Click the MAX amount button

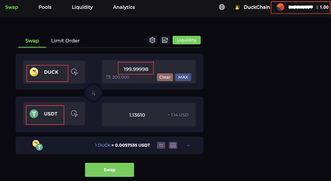click(183, 77)
